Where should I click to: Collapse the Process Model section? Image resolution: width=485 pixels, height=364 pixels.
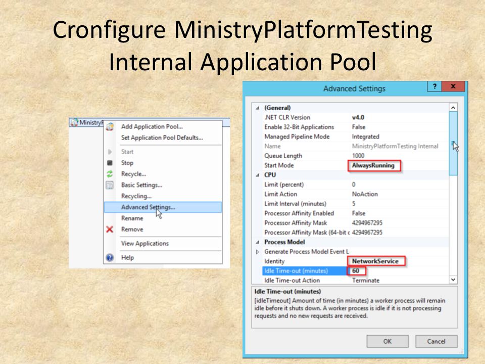pyautogui.click(x=257, y=242)
